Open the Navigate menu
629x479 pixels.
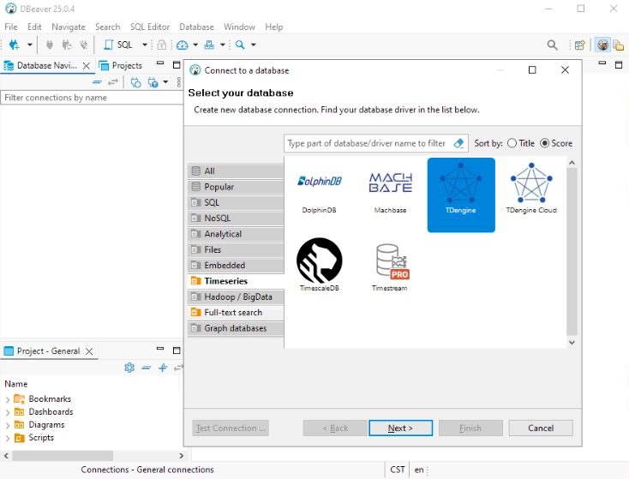69,27
